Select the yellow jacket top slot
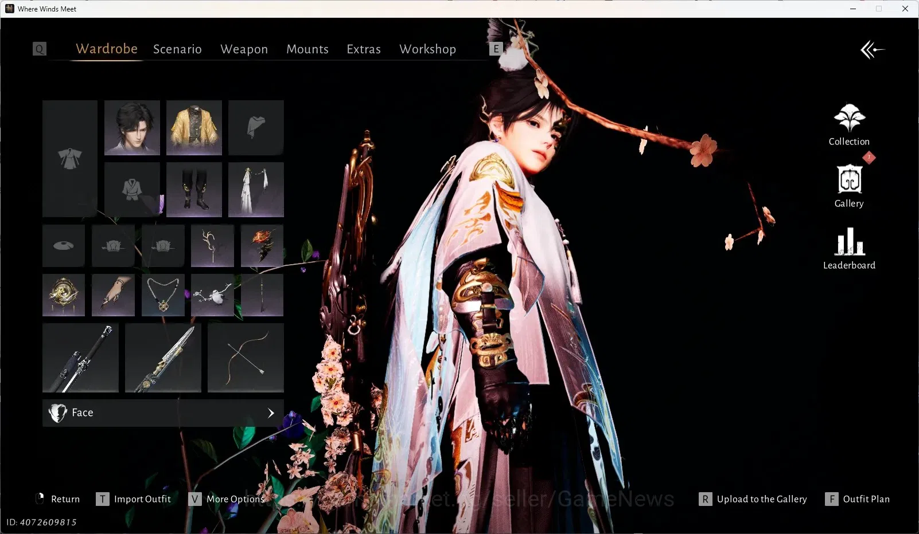This screenshot has width=919, height=534. coord(194,128)
